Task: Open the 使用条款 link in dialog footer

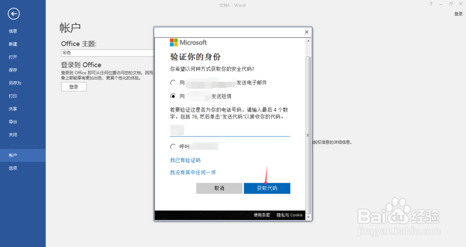Action: [262, 215]
